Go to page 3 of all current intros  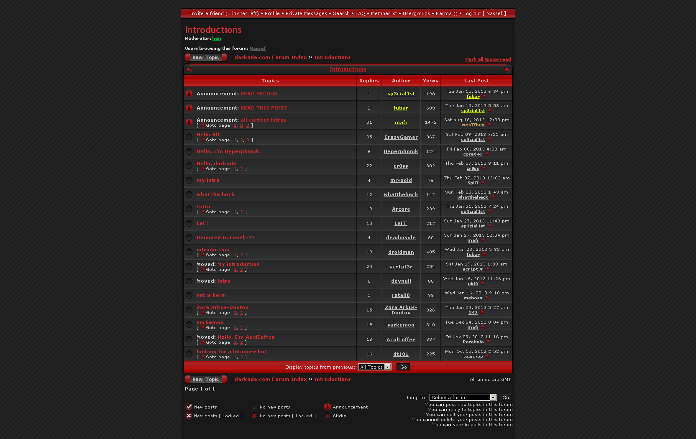click(x=248, y=125)
